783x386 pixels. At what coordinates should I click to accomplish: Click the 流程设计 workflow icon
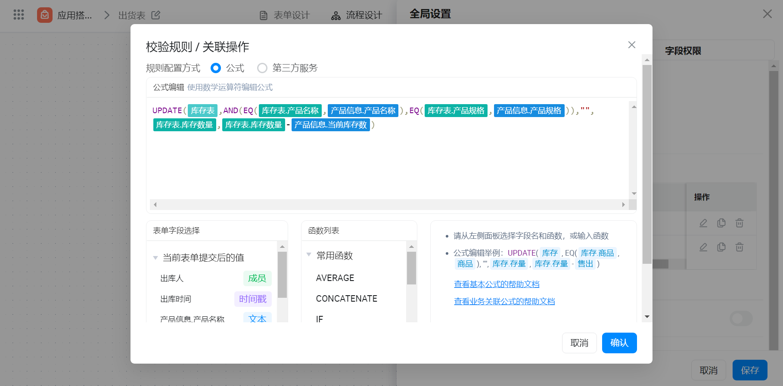click(336, 15)
